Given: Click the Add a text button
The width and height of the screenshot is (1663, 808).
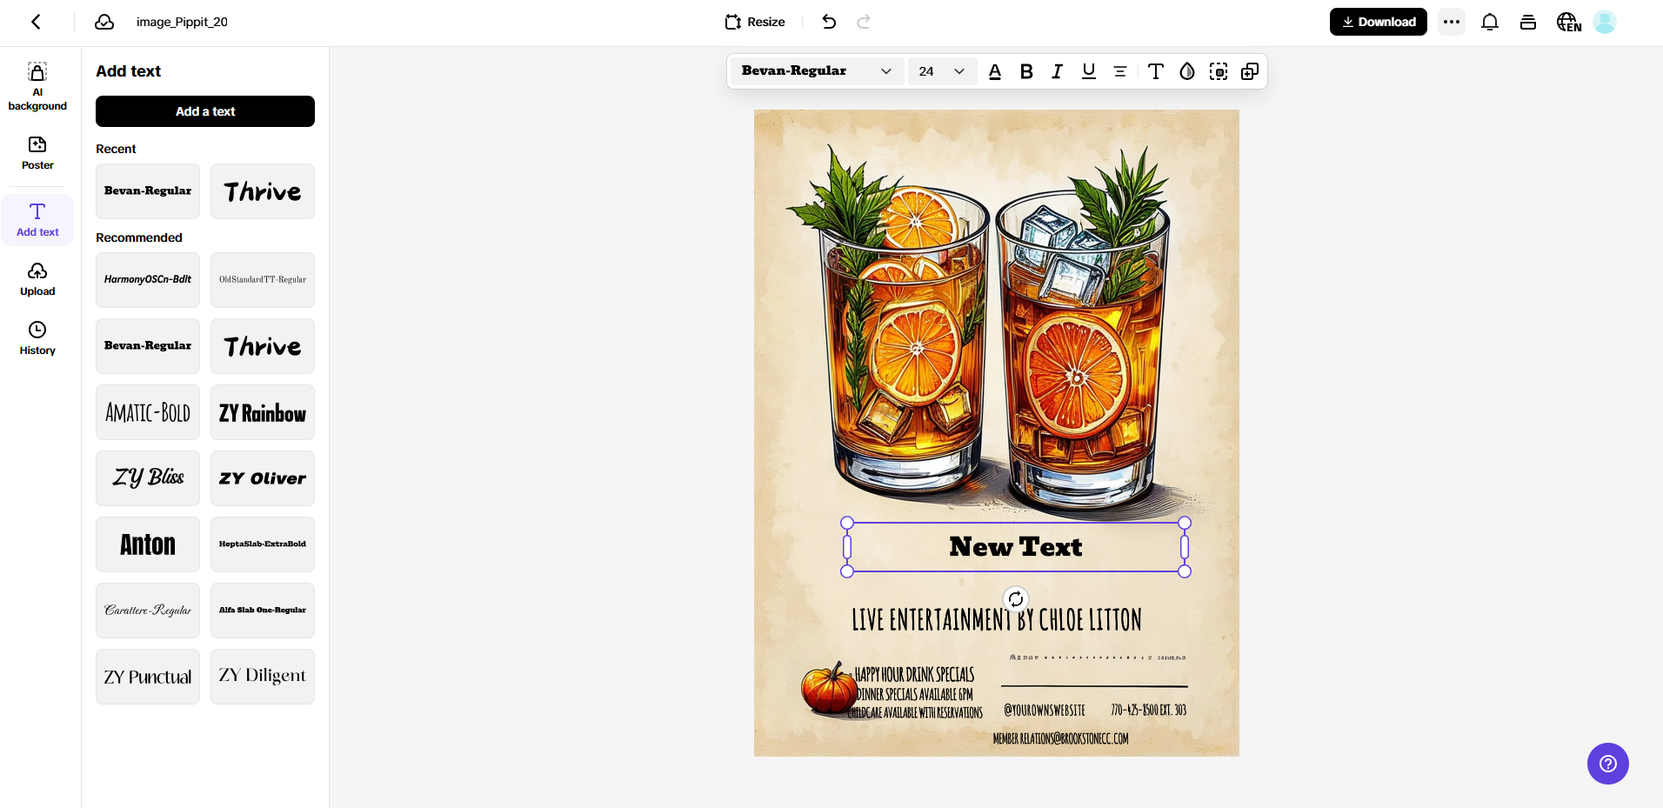Looking at the screenshot, I should tap(204, 111).
